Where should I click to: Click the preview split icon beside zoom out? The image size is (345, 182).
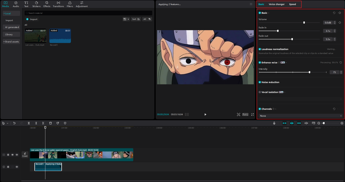pos(313,123)
